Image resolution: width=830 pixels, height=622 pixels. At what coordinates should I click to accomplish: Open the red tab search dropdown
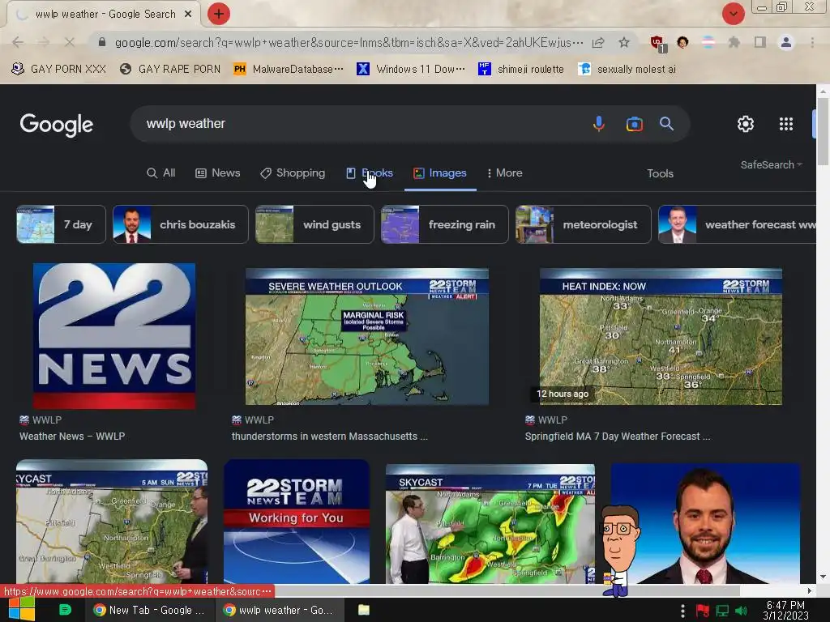[733, 14]
